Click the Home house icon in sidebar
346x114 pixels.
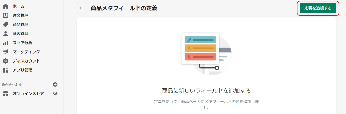pos(6,6)
